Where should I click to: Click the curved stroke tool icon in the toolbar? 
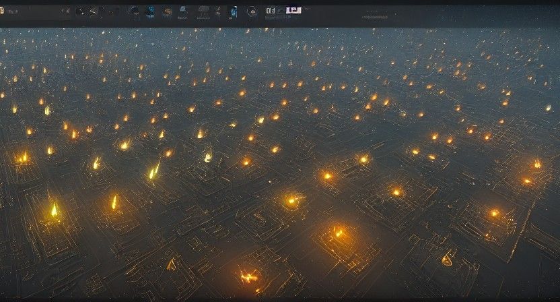click(93, 11)
